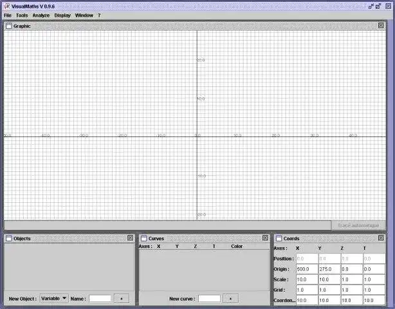Edit the Scale T field
395x309 pixels.
point(374,279)
